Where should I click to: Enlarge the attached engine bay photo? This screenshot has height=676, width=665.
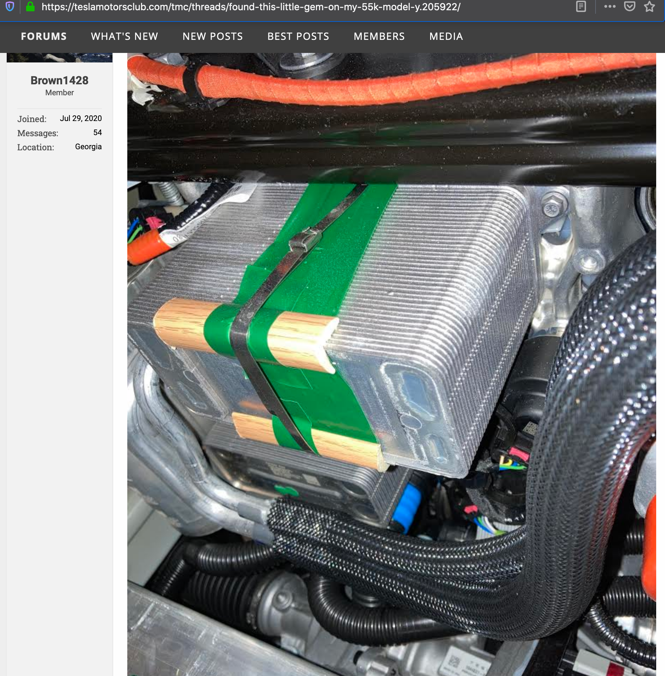click(x=391, y=363)
